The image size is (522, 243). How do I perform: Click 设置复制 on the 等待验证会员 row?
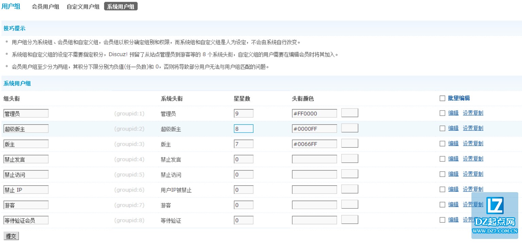[473, 220]
